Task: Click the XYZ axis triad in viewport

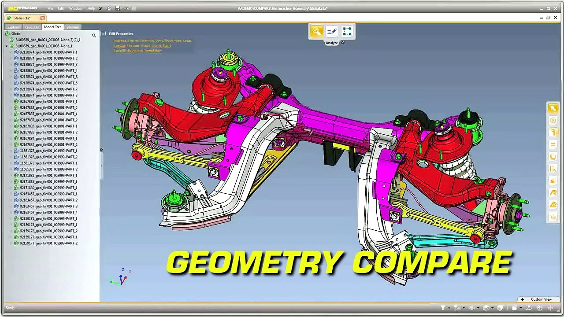Action: click(121, 277)
